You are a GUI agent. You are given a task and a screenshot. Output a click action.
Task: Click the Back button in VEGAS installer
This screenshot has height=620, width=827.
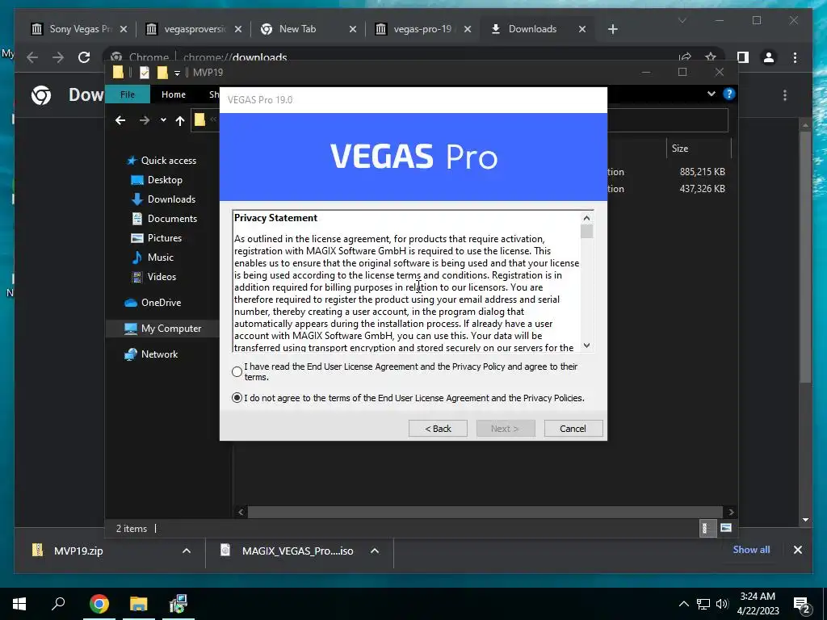point(438,429)
